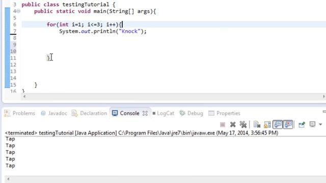
Task: Click the closing brace on line 11
Action: 48,58
